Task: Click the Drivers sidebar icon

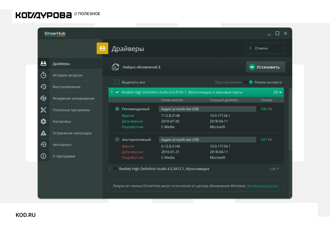Action: [x=43, y=63]
